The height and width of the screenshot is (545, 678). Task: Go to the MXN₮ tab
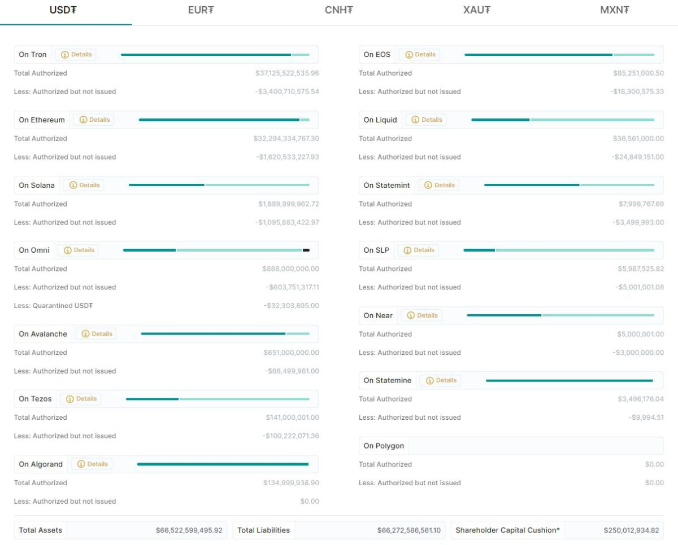[x=614, y=10]
